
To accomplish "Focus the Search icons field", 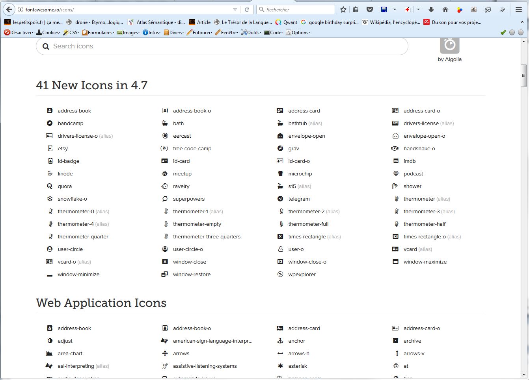I will coord(222,46).
